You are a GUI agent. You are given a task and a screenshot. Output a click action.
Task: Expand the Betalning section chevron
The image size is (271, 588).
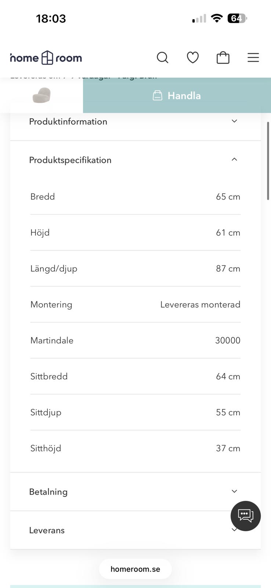(x=234, y=491)
